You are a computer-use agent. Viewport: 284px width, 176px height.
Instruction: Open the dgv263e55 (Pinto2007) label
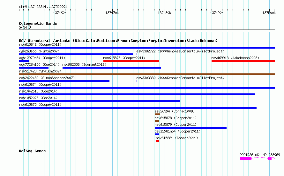pos(39,51)
